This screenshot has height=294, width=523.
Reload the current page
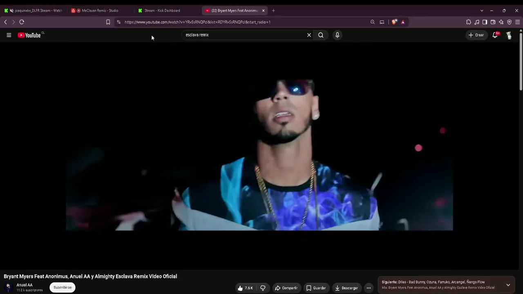22,22
